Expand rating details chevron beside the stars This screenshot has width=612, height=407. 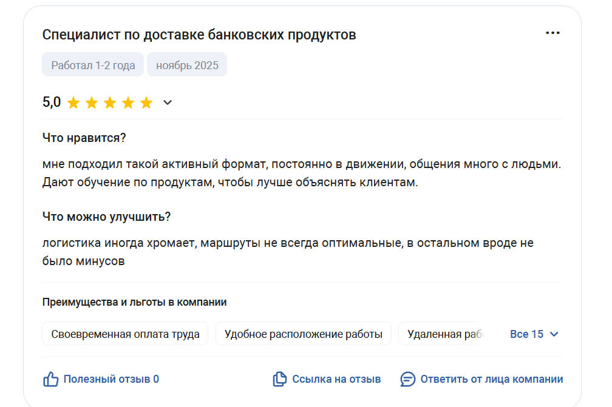click(168, 103)
